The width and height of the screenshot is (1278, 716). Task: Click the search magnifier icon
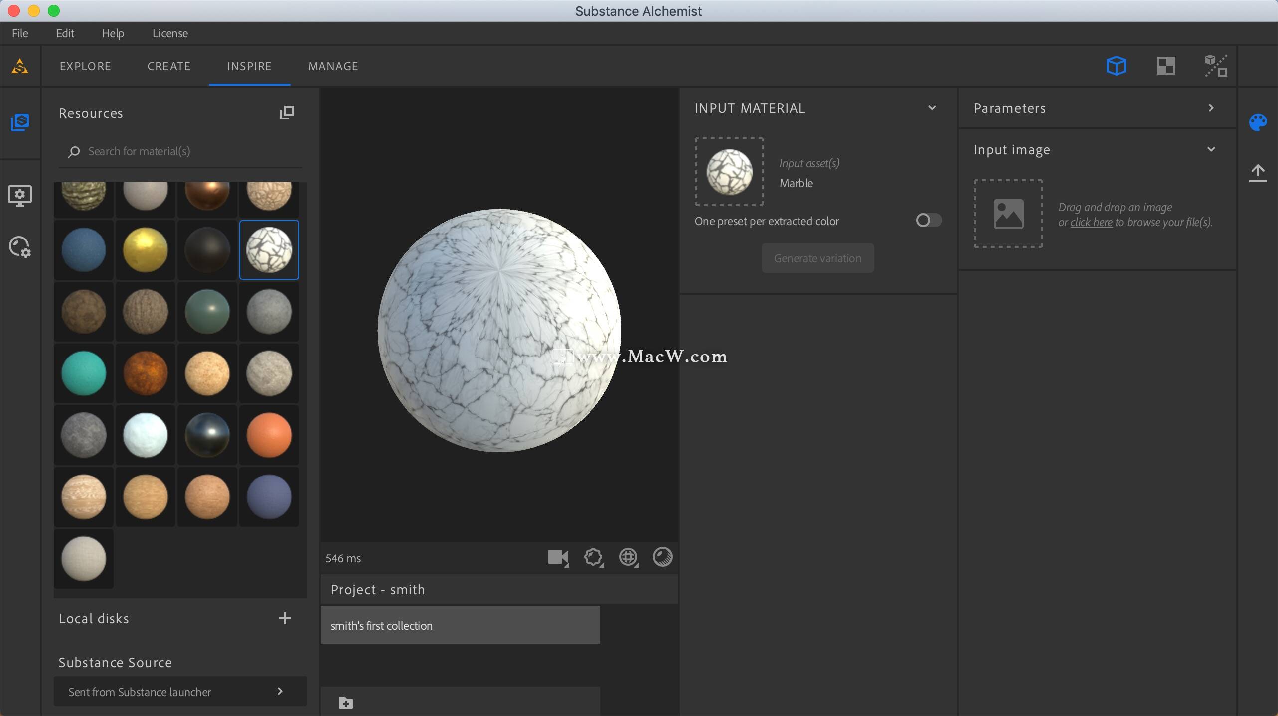(x=74, y=151)
